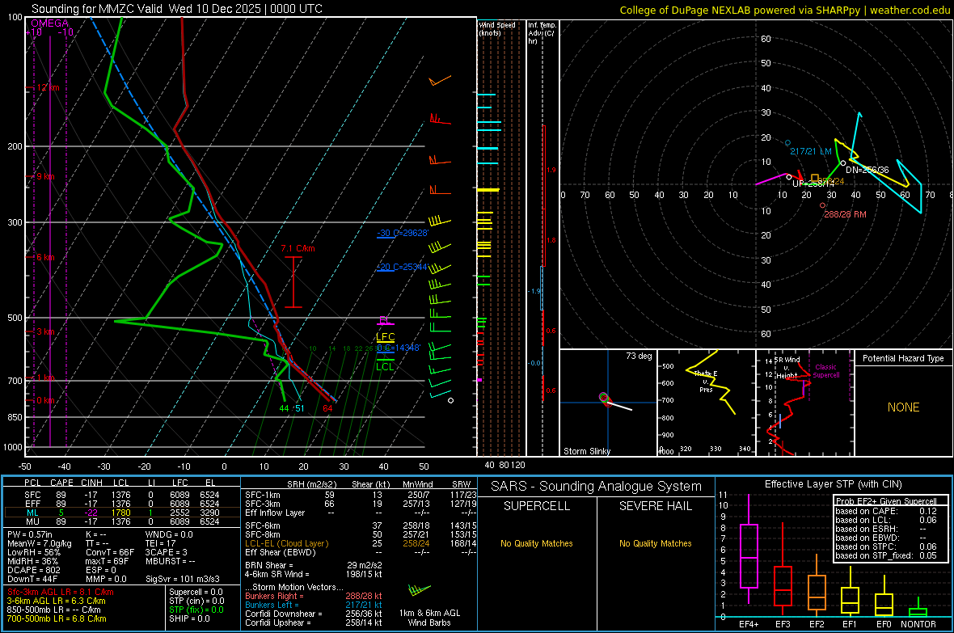This screenshot has height=633, width=954.
Task: Click the Sfc-3km AGL LR value
Action: pyautogui.click(x=61, y=592)
